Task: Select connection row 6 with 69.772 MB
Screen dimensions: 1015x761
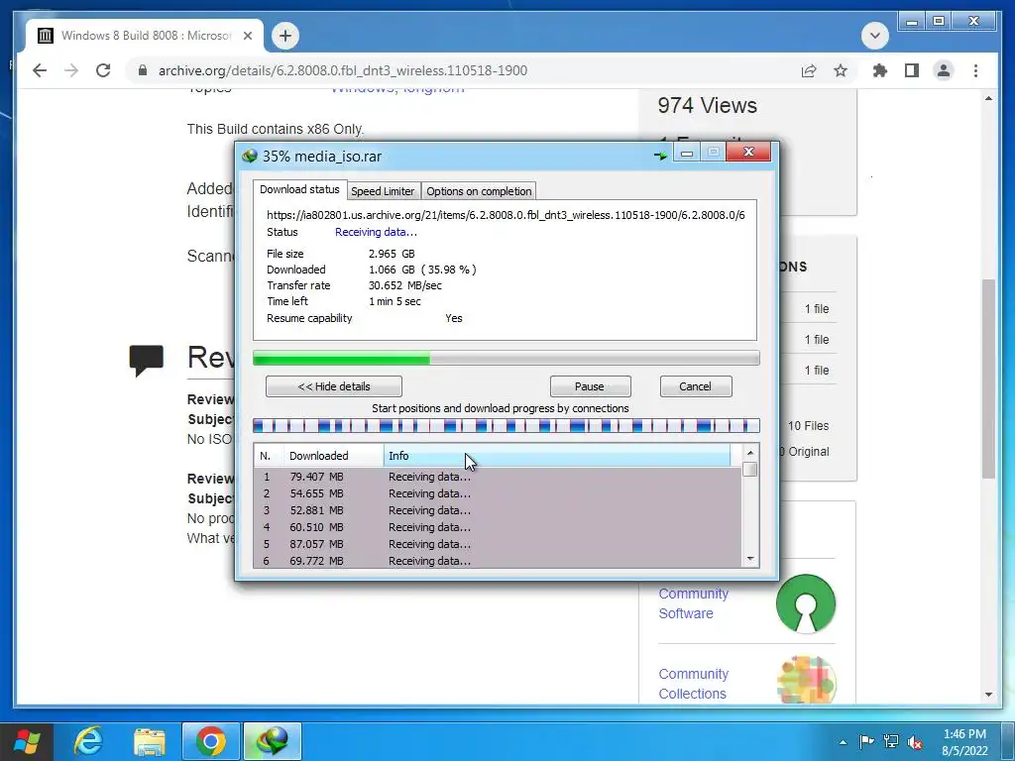Action: tap(499, 561)
